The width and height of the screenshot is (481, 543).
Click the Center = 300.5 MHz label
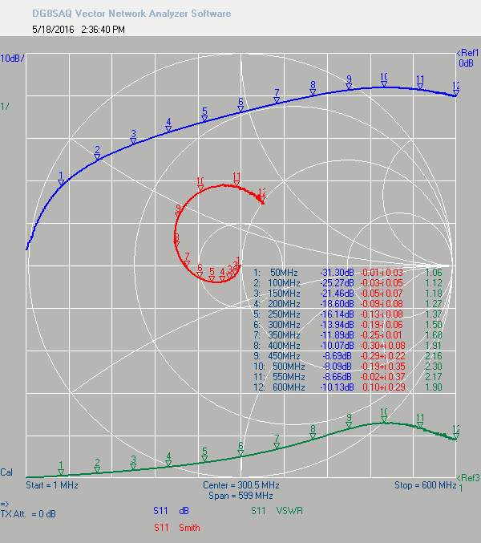click(241, 485)
